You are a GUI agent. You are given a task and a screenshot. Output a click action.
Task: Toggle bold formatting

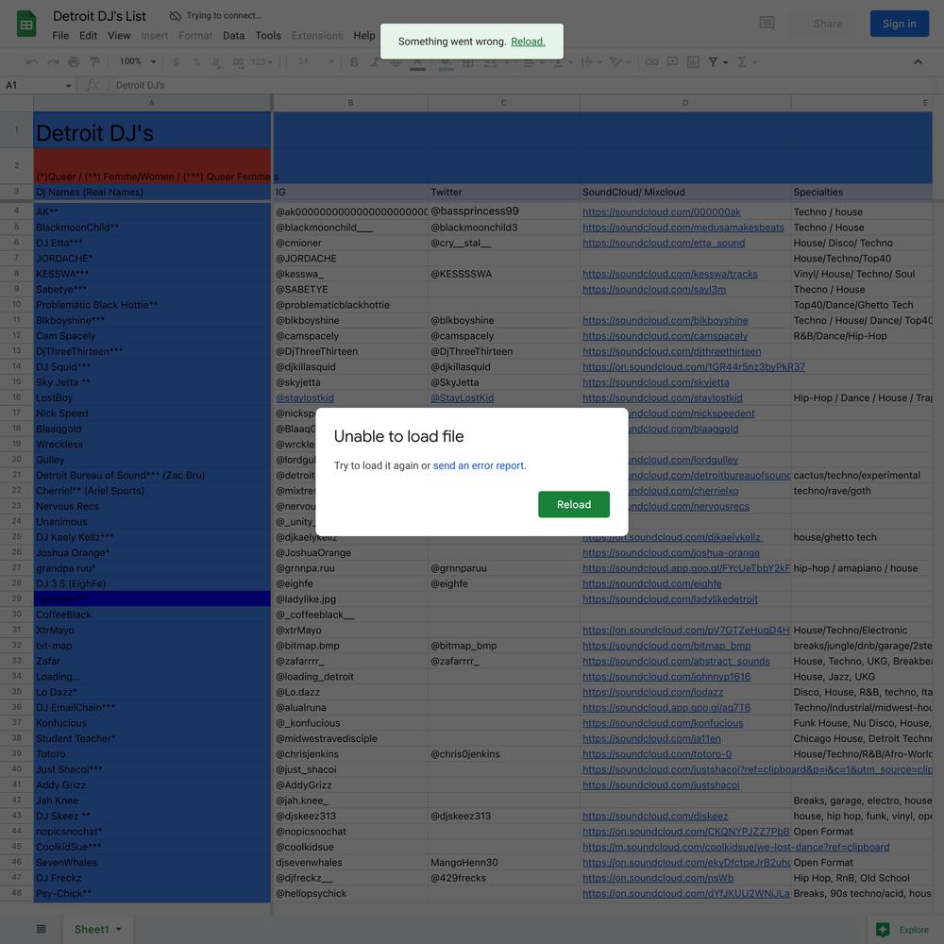354,62
